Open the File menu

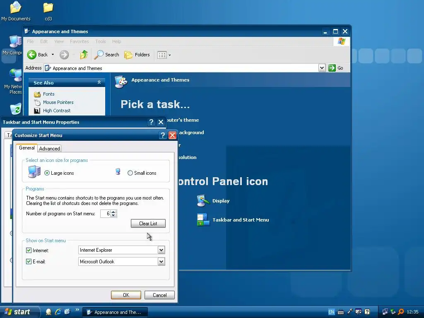coord(30,41)
